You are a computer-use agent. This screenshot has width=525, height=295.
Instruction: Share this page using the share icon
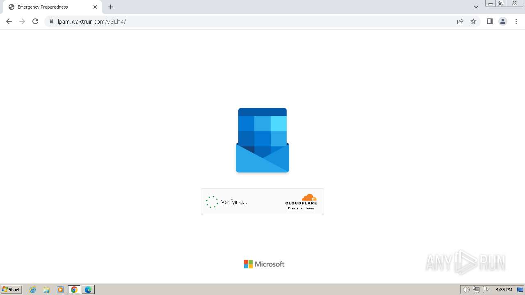[x=460, y=21]
